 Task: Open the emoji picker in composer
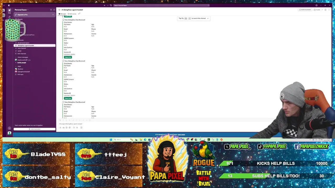click(66, 127)
